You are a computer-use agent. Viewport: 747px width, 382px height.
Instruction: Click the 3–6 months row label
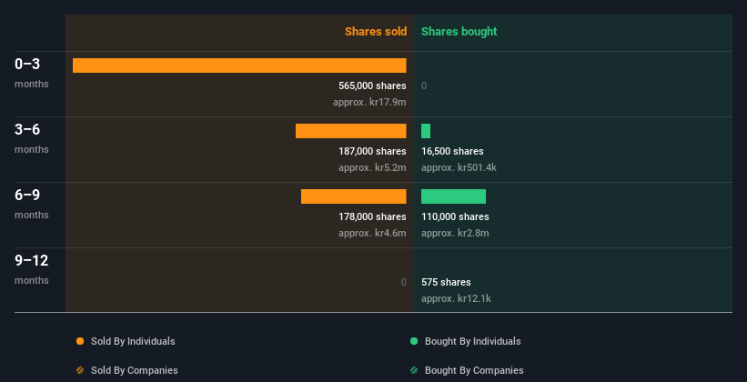tap(32, 138)
